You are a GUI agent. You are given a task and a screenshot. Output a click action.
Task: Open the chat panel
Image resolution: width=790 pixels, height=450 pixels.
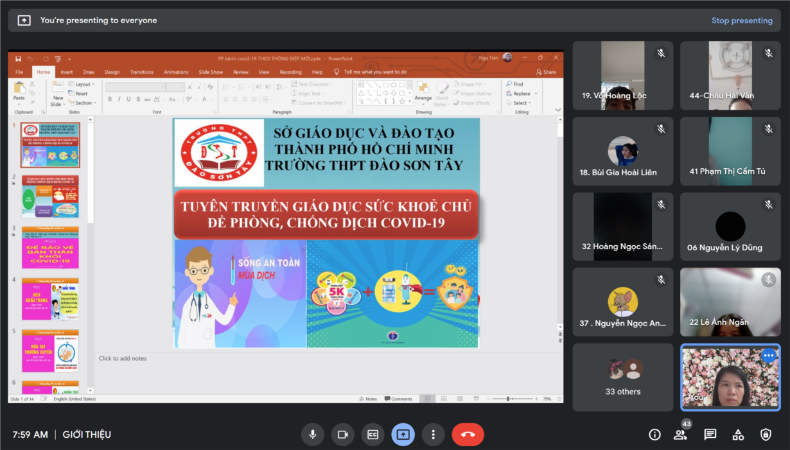710,435
